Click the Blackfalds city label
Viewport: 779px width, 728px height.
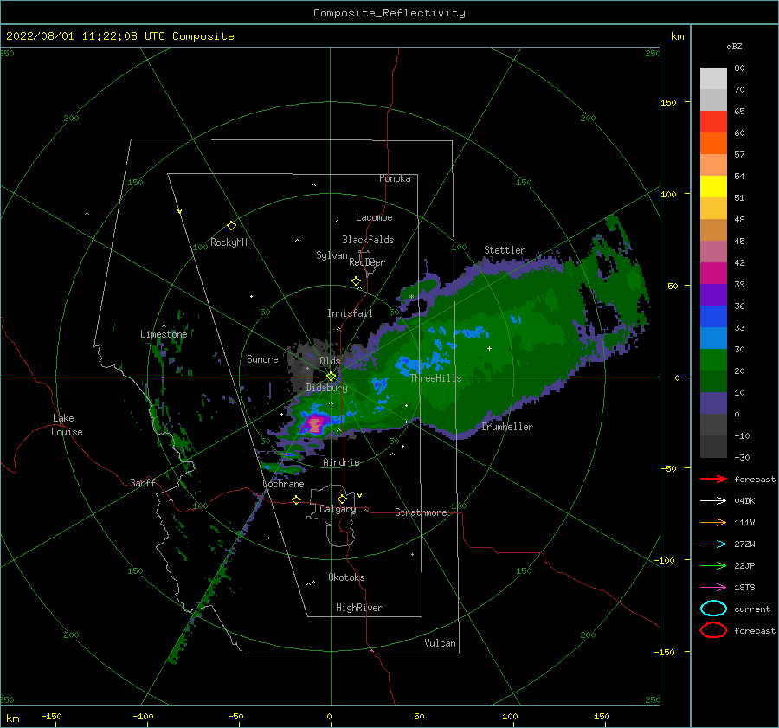[x=368, y=240]
